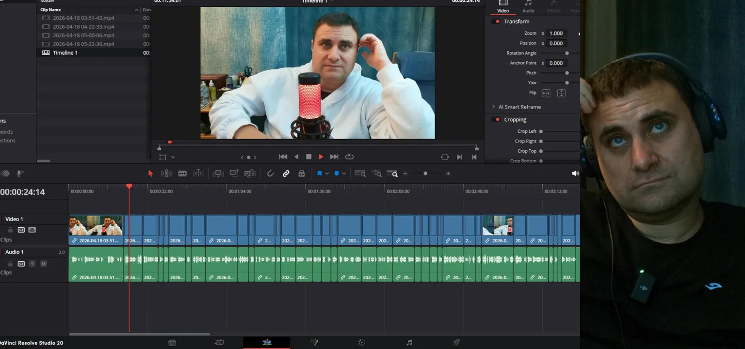
Task: Toggle the Linked Selection chain icon
Action: [286, 174]
